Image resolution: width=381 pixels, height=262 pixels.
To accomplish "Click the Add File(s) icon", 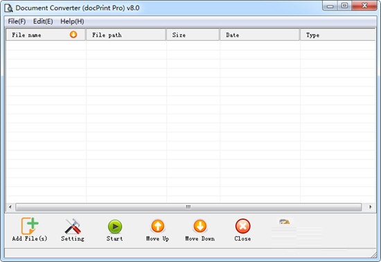I will (x=30, y=226).
